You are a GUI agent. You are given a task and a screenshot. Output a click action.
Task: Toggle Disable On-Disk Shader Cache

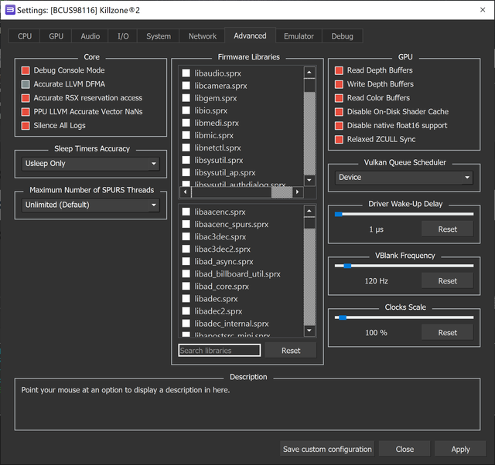click(339, 112)
